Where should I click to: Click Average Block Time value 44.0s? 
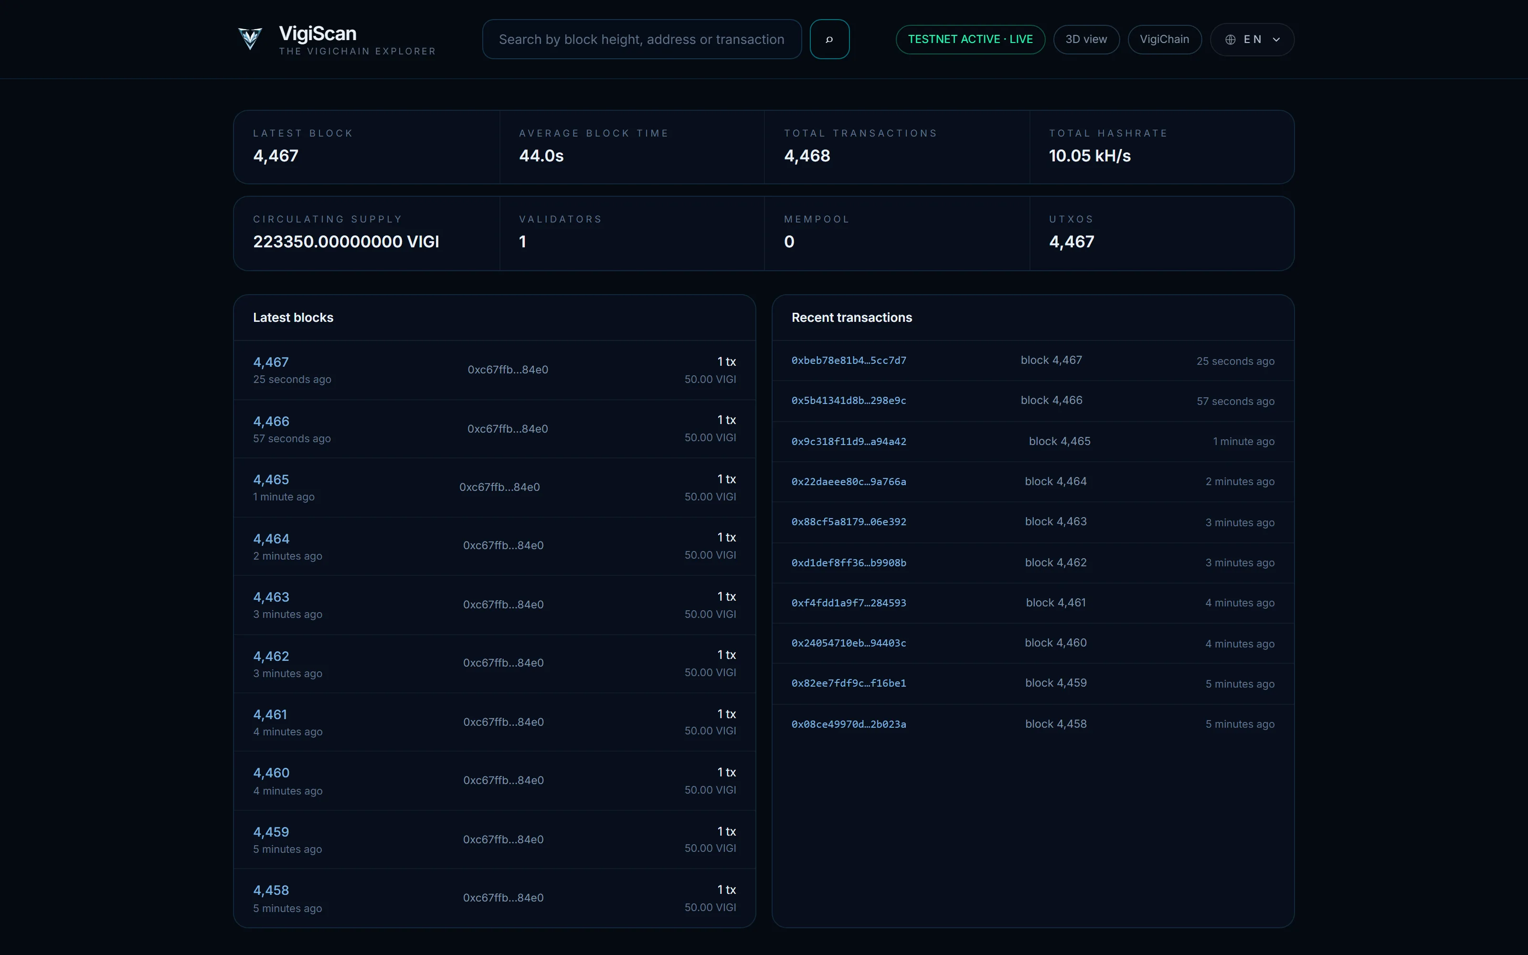tap(541, 156)
